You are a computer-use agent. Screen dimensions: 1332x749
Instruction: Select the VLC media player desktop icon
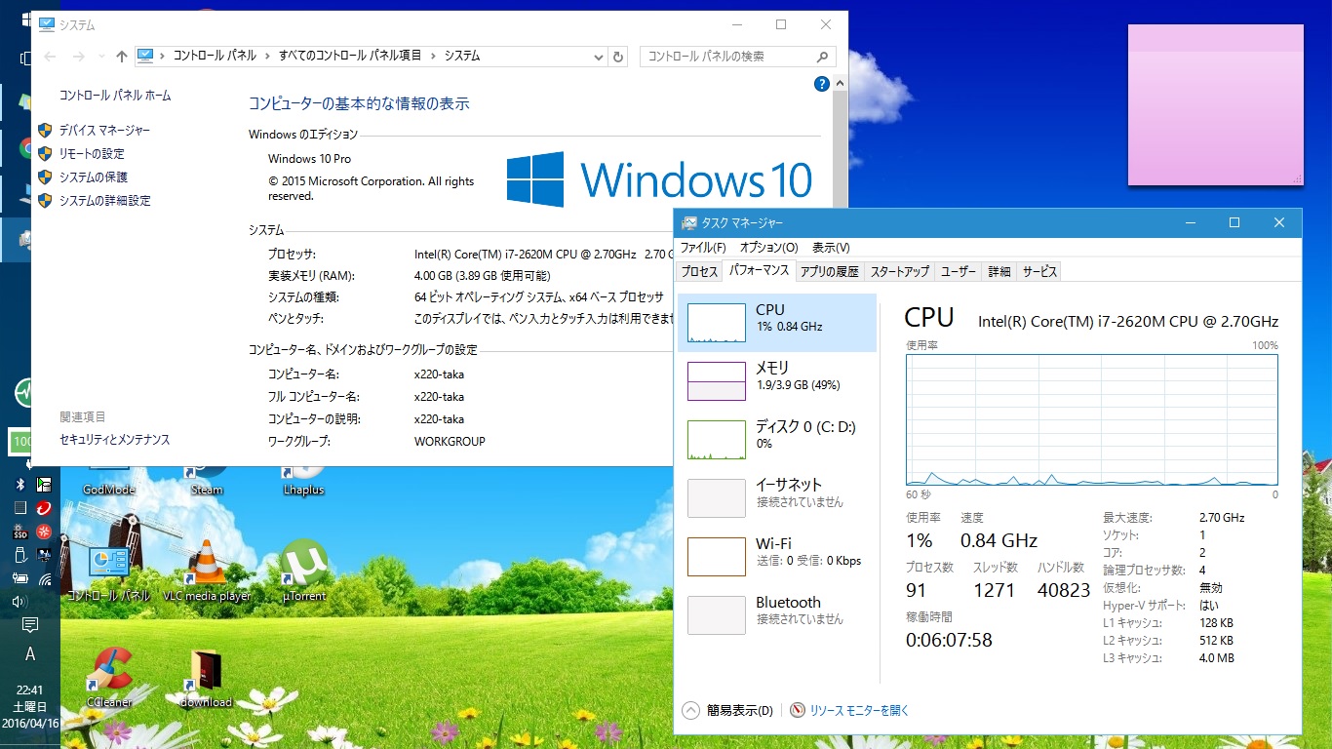(207, 571)
